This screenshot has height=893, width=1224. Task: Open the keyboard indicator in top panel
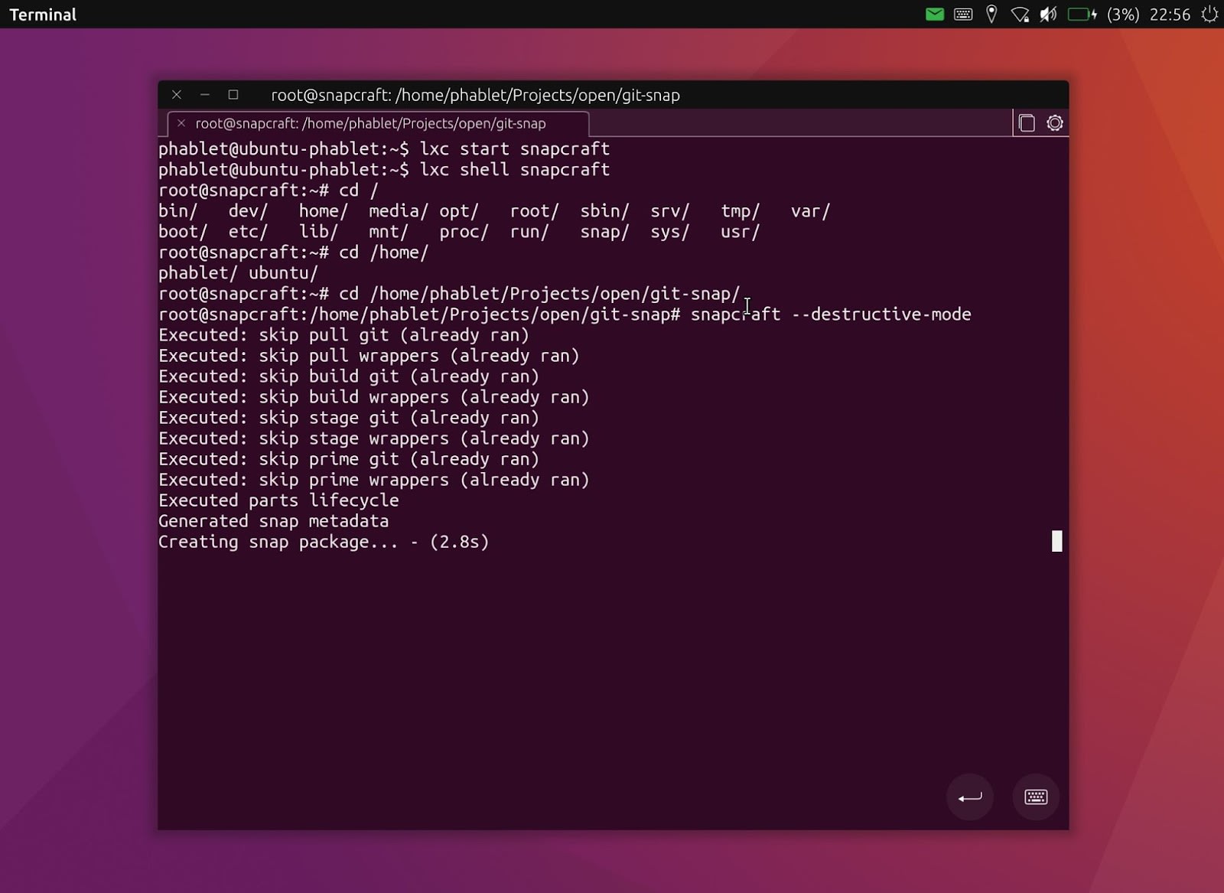(x=963, y=15)
